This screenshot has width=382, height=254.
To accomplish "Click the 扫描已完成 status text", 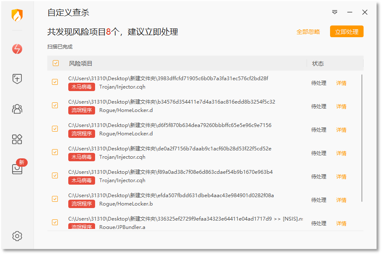I will [x=60, y=47].
